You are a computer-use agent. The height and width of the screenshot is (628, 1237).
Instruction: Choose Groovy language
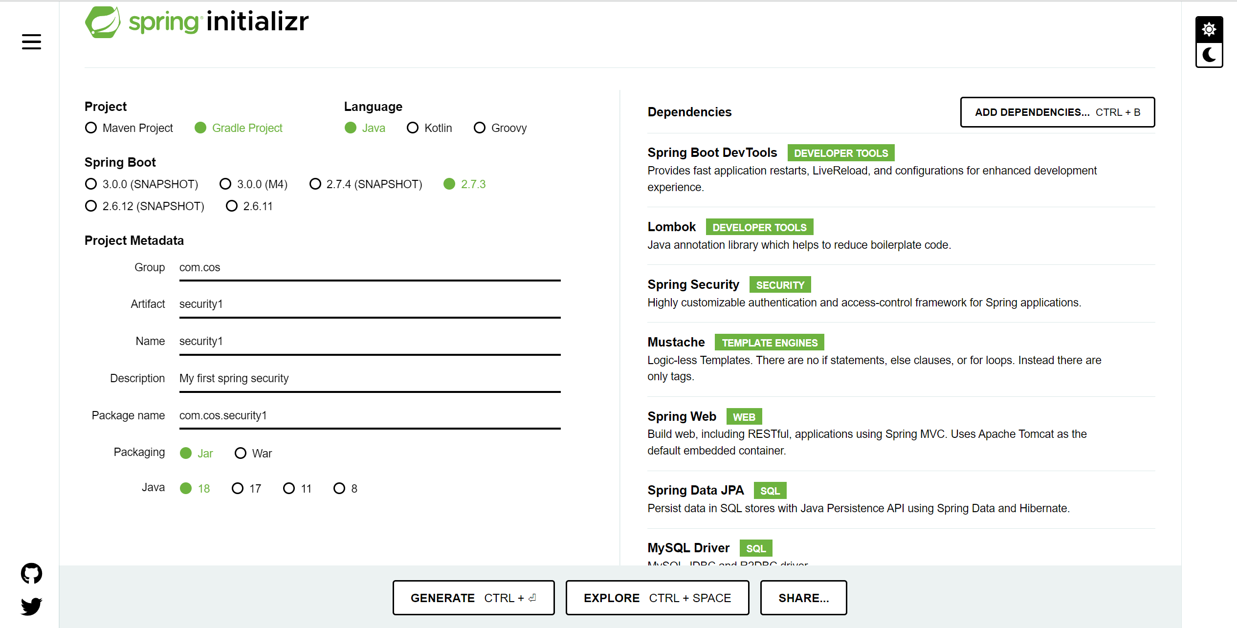500,128
